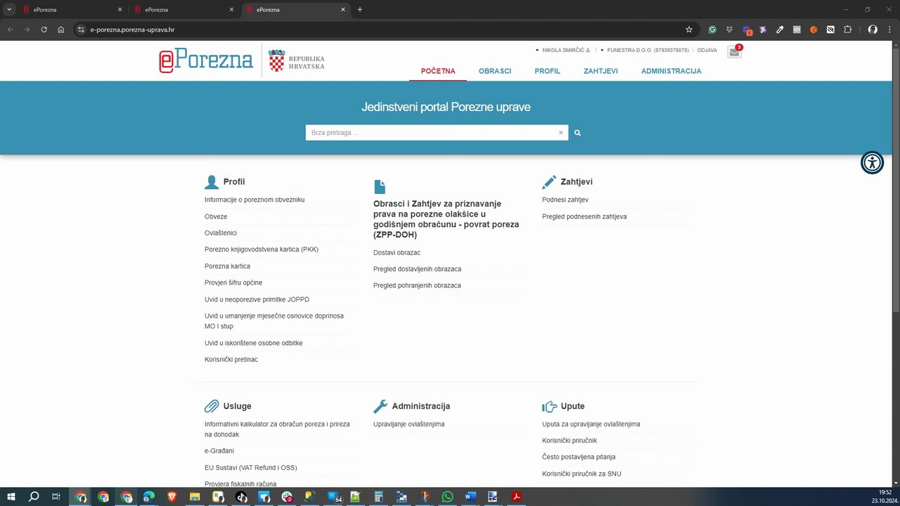Image resolution: width=900 pixels, height=506 pixels.
Task: Click the ODJAVA logout link
Action: (707, 51)
